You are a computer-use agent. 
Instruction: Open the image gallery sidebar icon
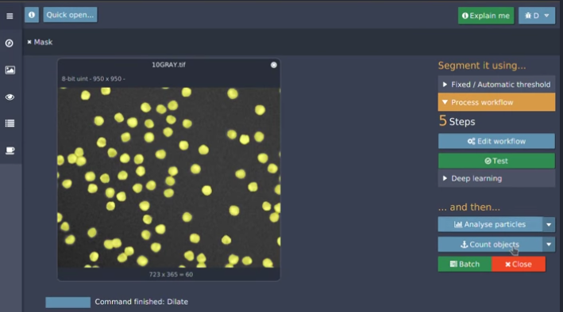click(x=10, y=70)
